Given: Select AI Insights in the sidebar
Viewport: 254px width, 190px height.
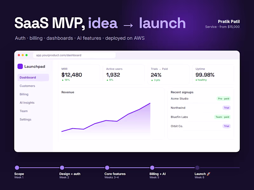Looking at the screenshot, I should (27, 103).
